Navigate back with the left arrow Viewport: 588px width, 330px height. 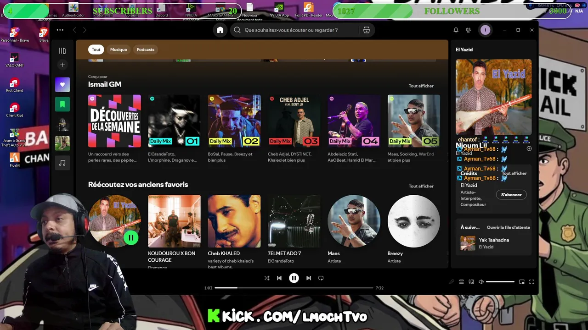pos(74,30)
